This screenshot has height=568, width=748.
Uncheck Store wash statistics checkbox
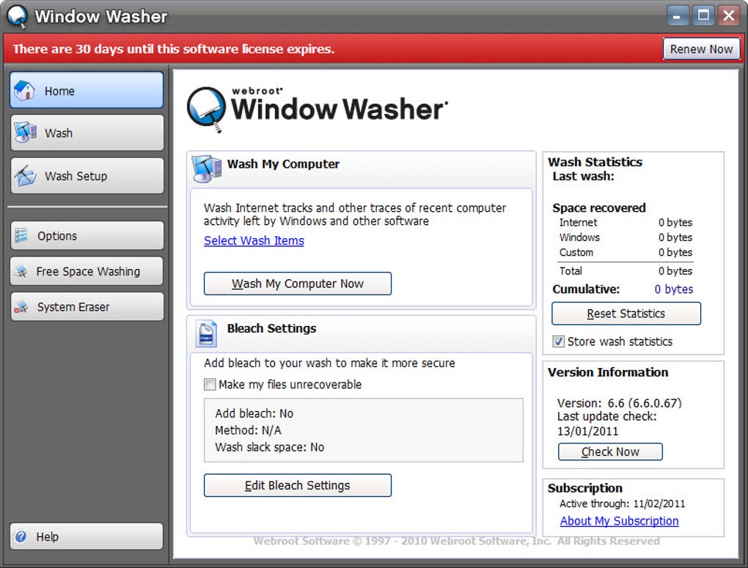(x=558, y=342)
